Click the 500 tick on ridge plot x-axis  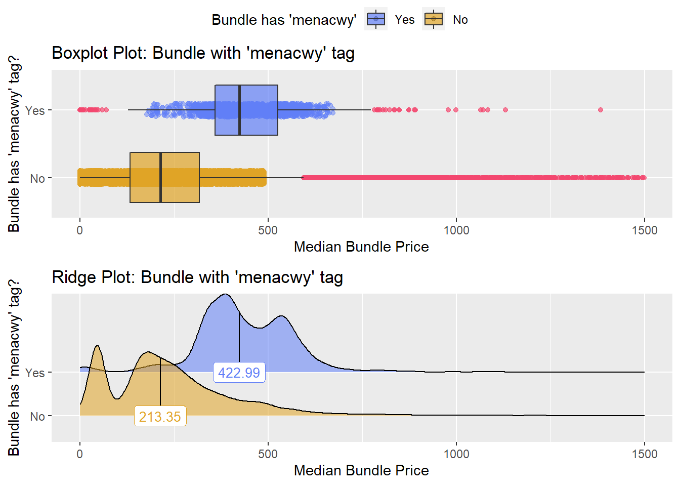(x=268, y=454)
